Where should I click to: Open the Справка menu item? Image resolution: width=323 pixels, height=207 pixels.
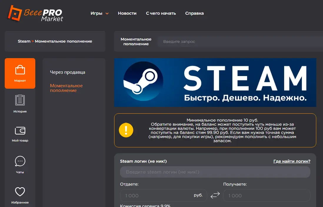pos(194,14)
